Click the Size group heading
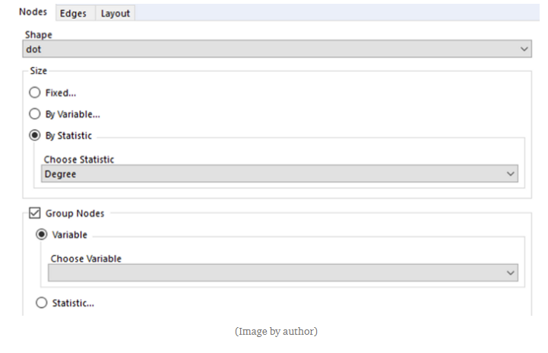 tap(38, 71)
